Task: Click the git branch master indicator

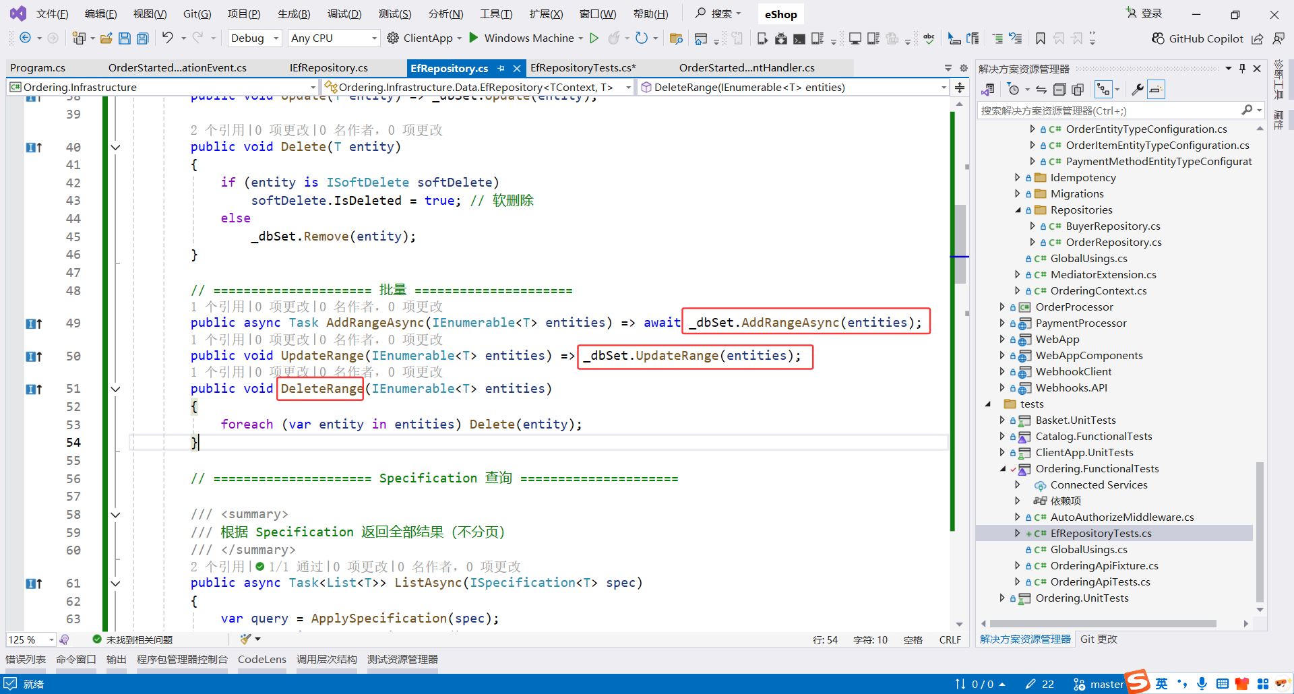Action: point(1099,685)
